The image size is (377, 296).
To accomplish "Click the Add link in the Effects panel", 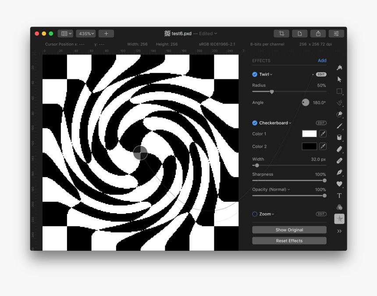I will pos(322,61).
